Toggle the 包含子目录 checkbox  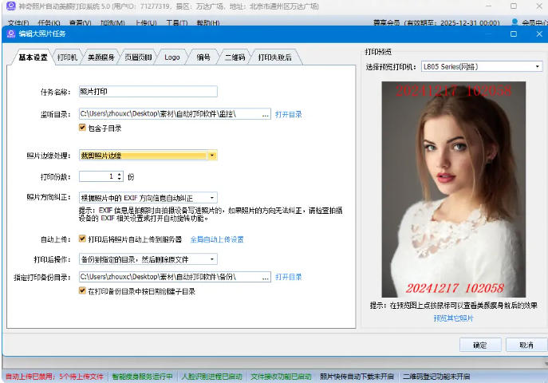(82, 127)
